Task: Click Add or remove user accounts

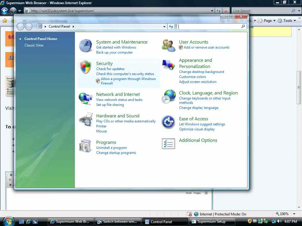Action: click(x=206, y=47)
